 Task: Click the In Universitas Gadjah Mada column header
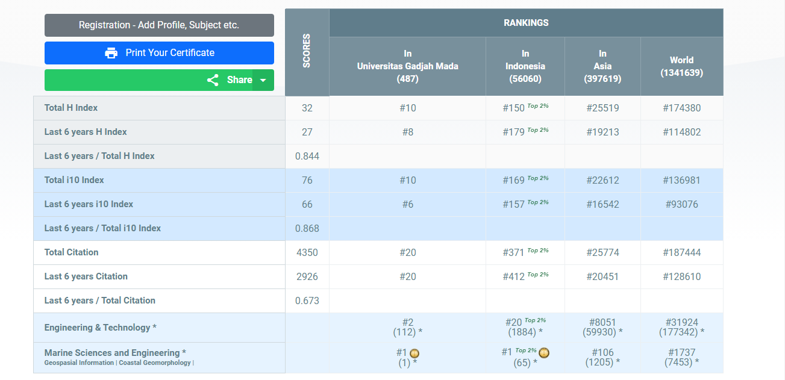[x=407, y=66]
